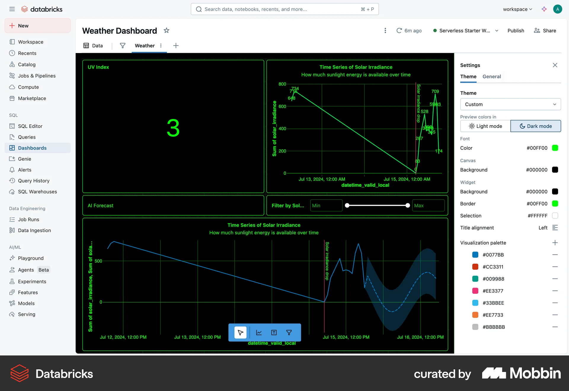Image resolution: width=569 pixels, height=391 pixels.
Task: Open the Theme Custom dropdown
Action: click(510, 104)
